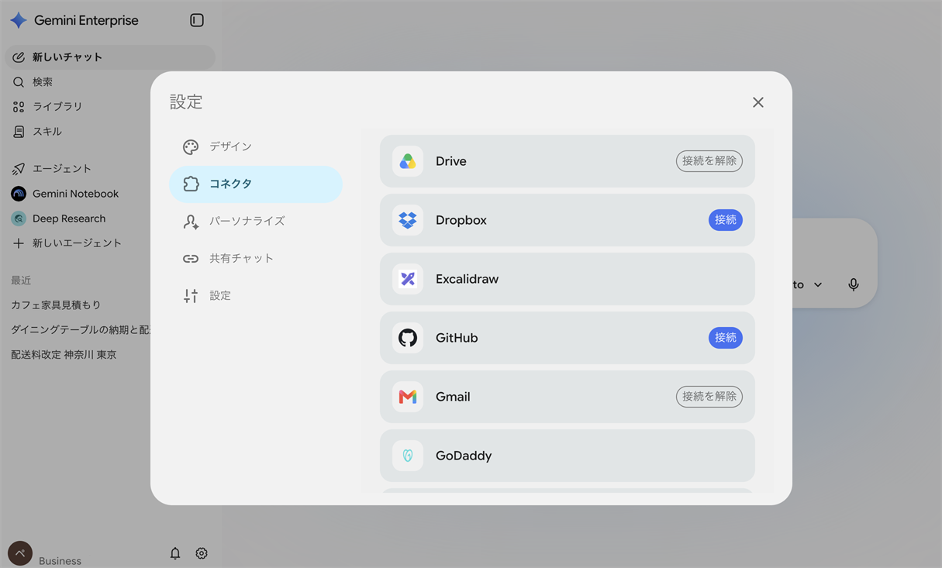The width and height of the screenshot is (942, 568).
Task: Click the GitHub octocat icon
Action: tap(408, 338)
